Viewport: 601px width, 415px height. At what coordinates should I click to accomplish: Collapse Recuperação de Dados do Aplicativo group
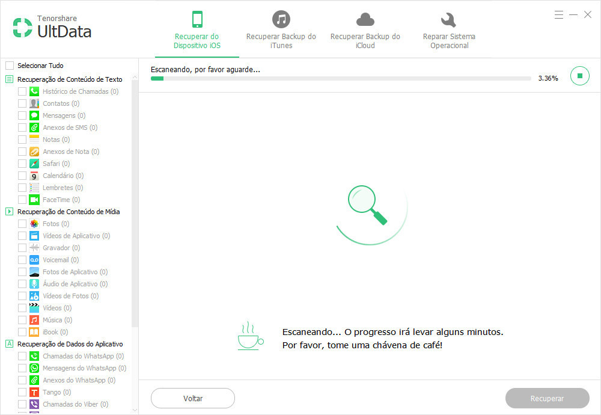(x=9, y=344)
